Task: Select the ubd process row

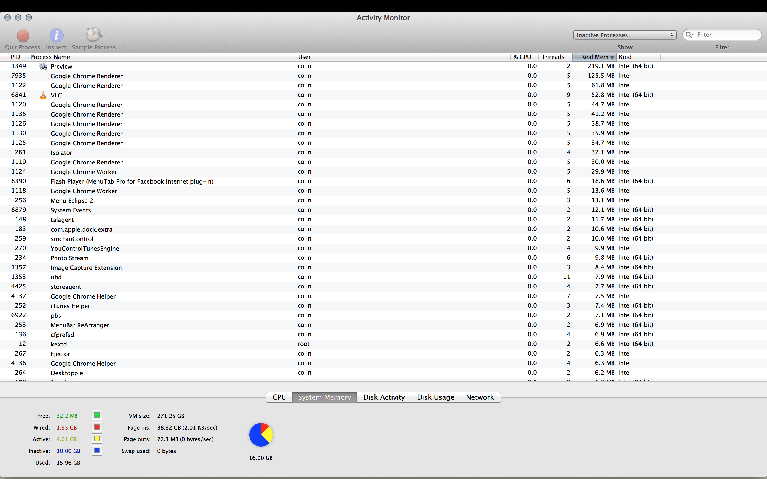Action: (x=383, y=277)
